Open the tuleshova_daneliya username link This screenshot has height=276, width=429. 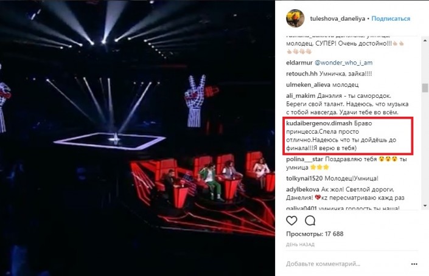tap(337, 19)
